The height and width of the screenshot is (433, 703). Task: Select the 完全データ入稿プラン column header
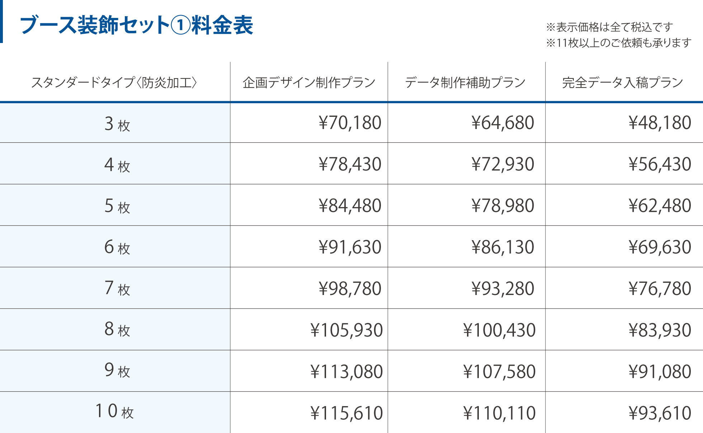tap(623, 82)
